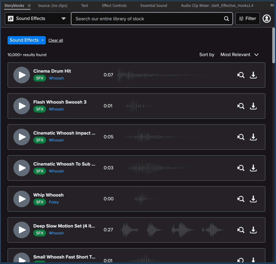The image size is (276, 264).
Task: Play the Whip Whoosh sound
Action: (22, 199)
